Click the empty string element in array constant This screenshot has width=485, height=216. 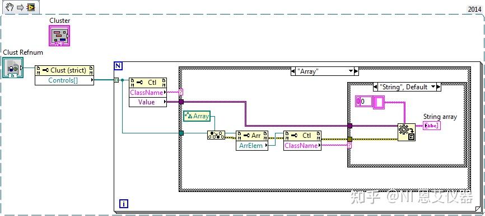coord(379,102)
